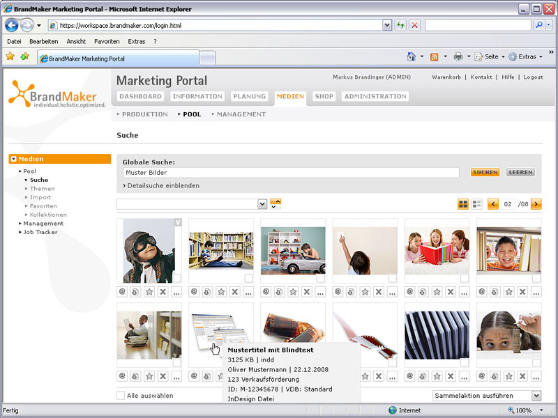Click the download icon under girls reading image
The height and width of the screenshot is (418, 558).
pyautogui.click(x=423, y=291)
